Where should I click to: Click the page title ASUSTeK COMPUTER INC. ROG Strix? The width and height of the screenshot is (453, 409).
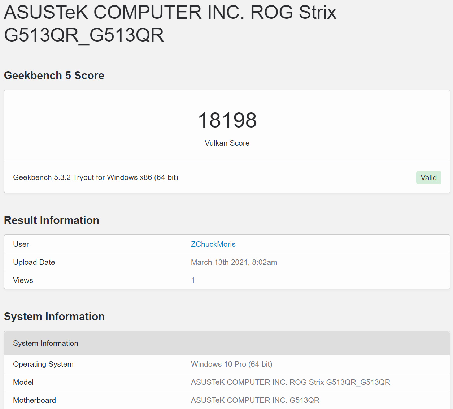click(x=170, y=23)
